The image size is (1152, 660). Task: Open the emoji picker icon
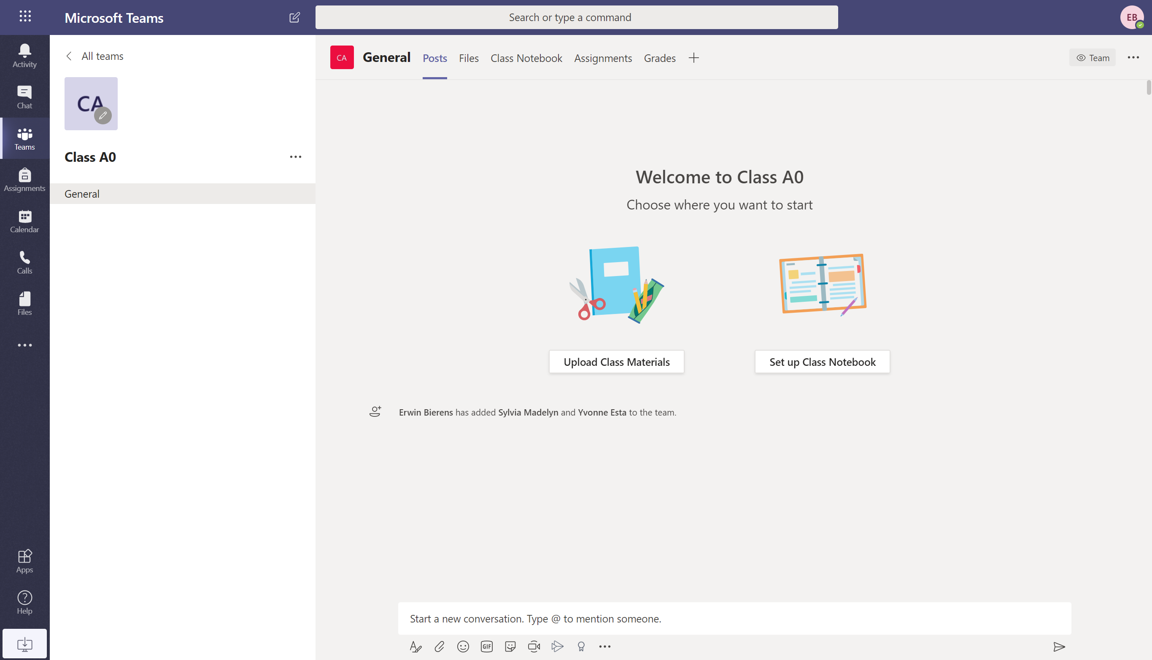[463, 647]
